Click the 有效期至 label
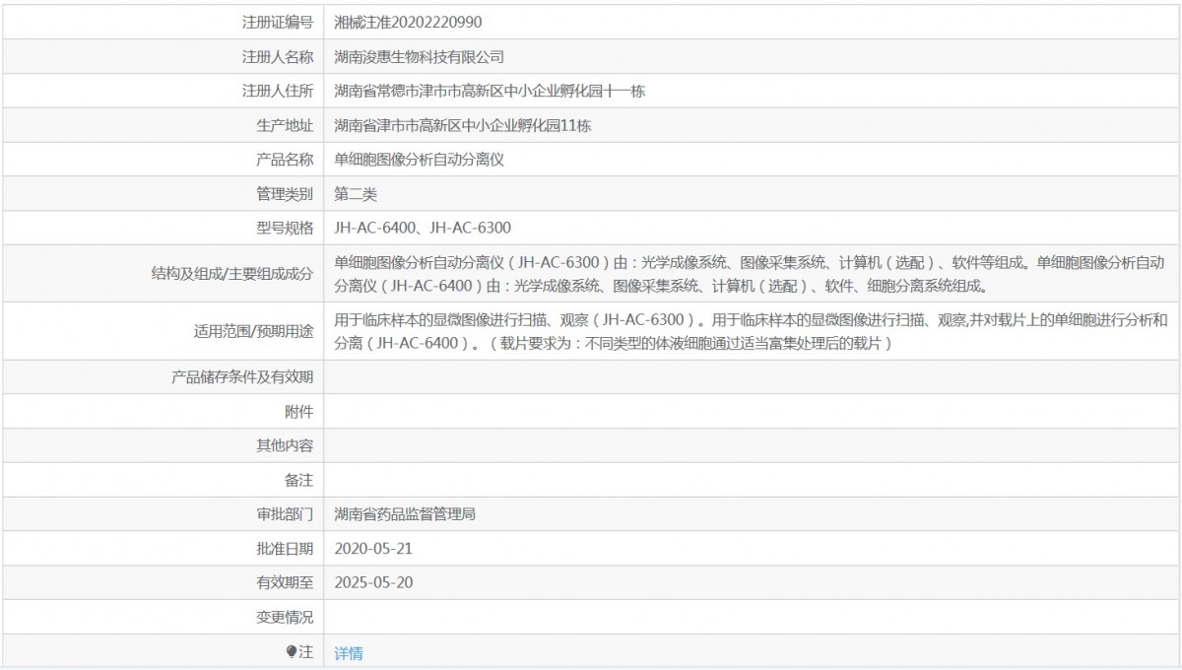This screenshot has width=1182, height=670. pos(285,583)
